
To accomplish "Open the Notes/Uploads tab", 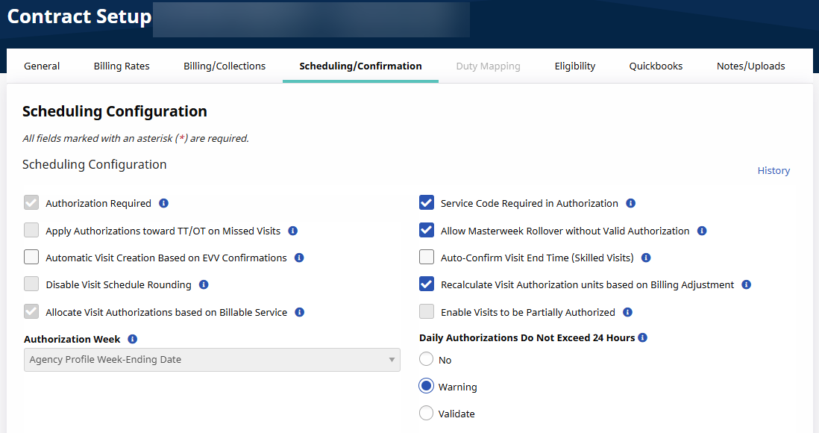I will [750, 66].
